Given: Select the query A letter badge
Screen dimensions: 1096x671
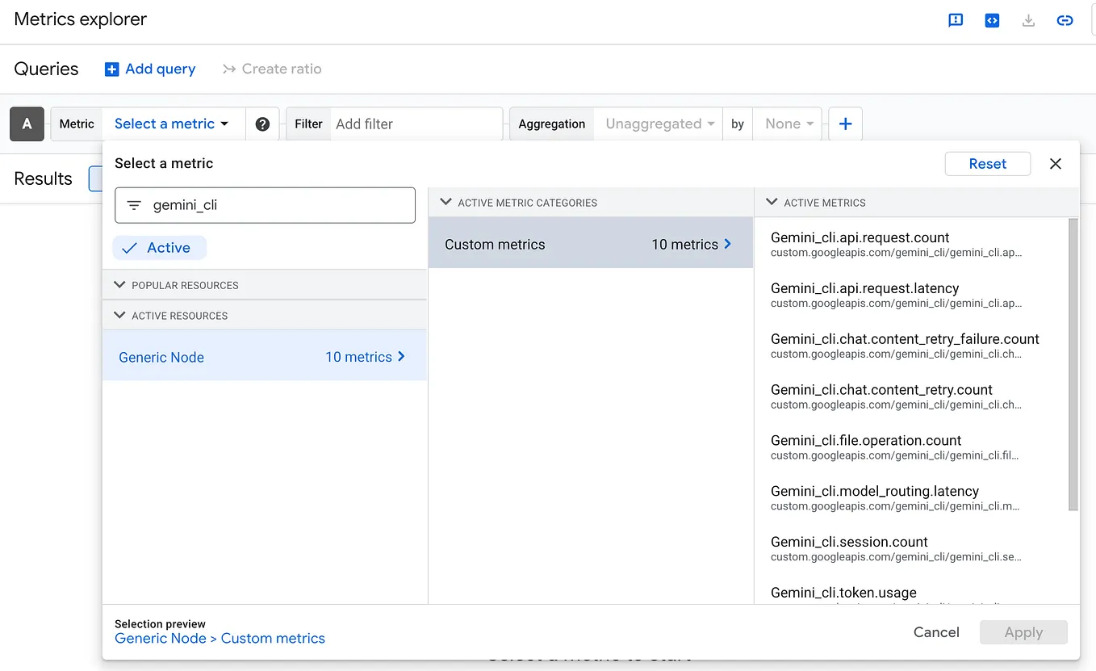Looking at the screenshot, I should 27,124.
